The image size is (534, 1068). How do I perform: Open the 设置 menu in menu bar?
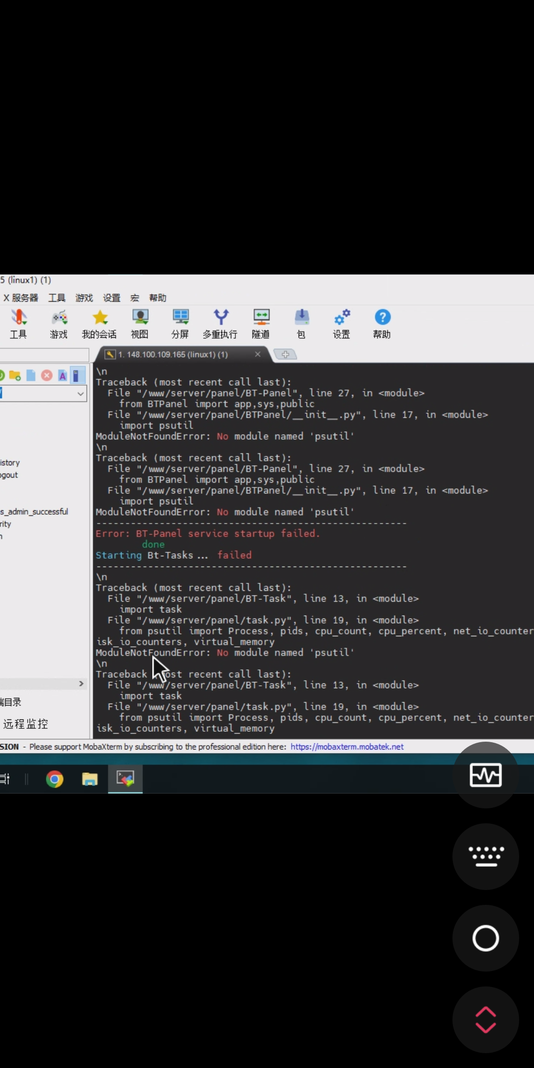pos(112,298)
